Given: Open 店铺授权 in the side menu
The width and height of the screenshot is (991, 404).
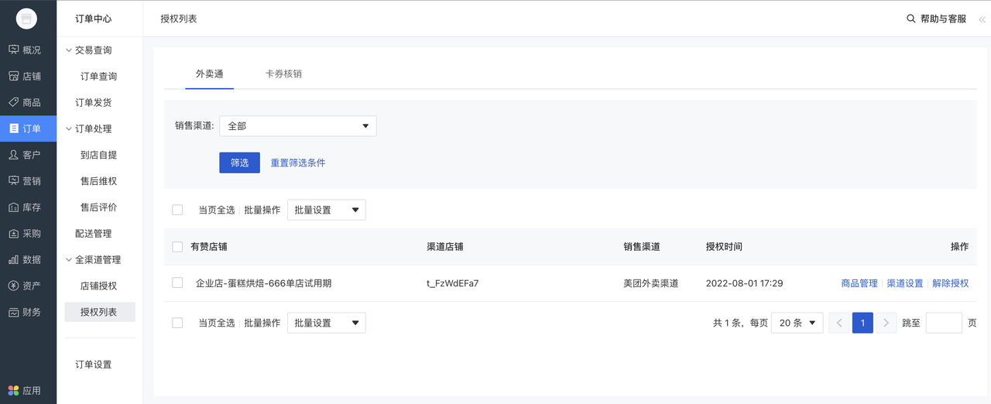Looking at the screenshot, I should 98,286.
